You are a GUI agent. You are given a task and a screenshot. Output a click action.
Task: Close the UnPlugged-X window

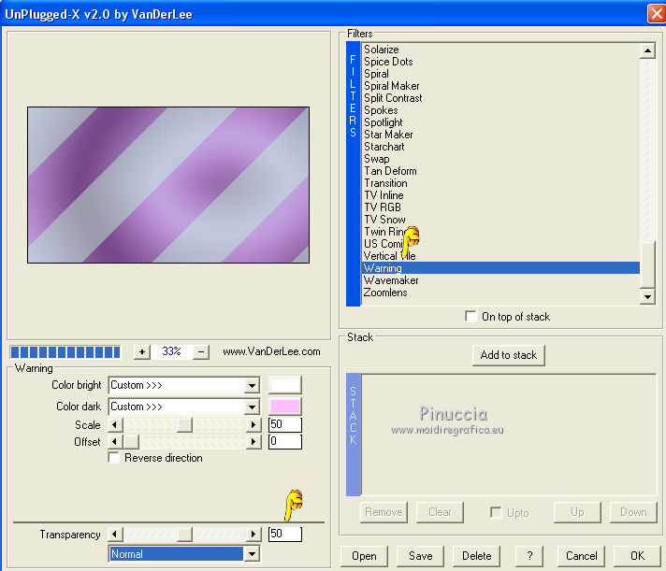click(657, 14)
